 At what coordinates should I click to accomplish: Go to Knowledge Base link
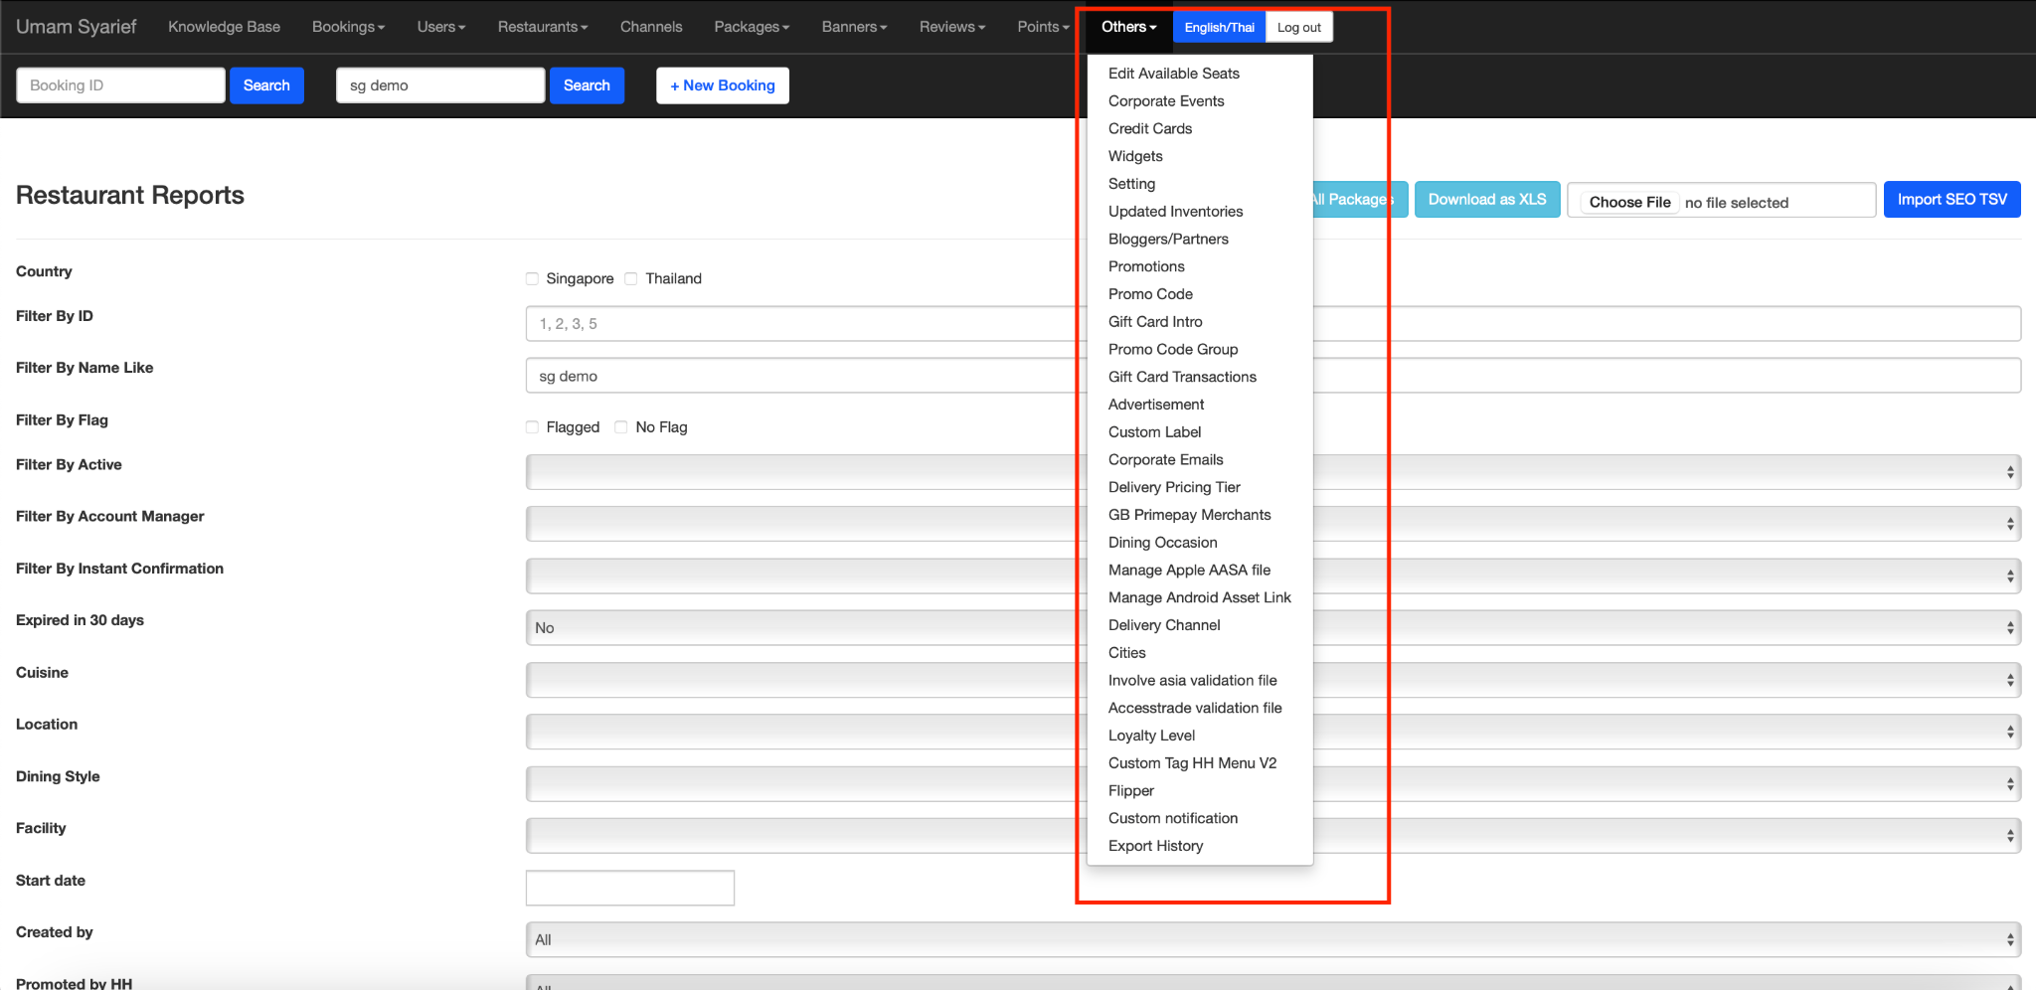coord(224,27)
